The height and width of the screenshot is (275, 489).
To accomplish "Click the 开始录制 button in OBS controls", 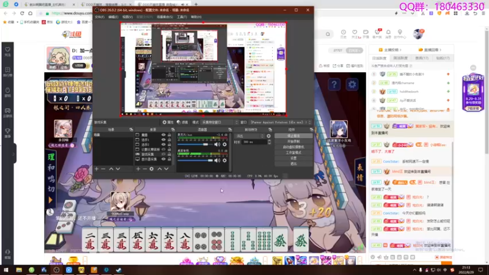I will 293,142.
